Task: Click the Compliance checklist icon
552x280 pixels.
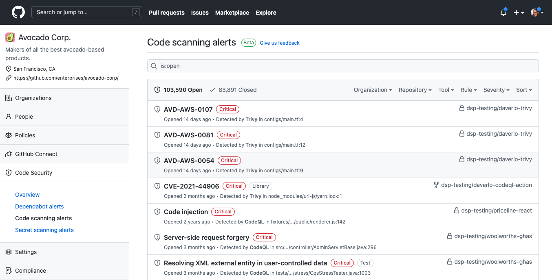Action: 8,270
